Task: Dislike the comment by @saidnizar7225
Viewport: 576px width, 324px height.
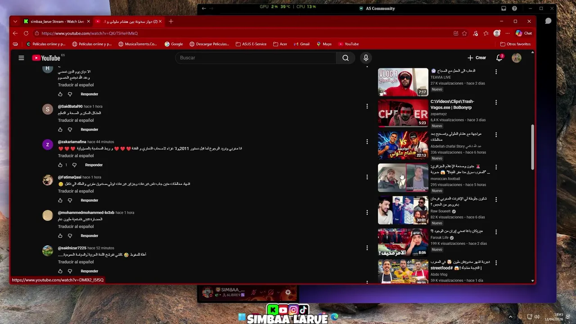Action: click(x=70, y=271)
